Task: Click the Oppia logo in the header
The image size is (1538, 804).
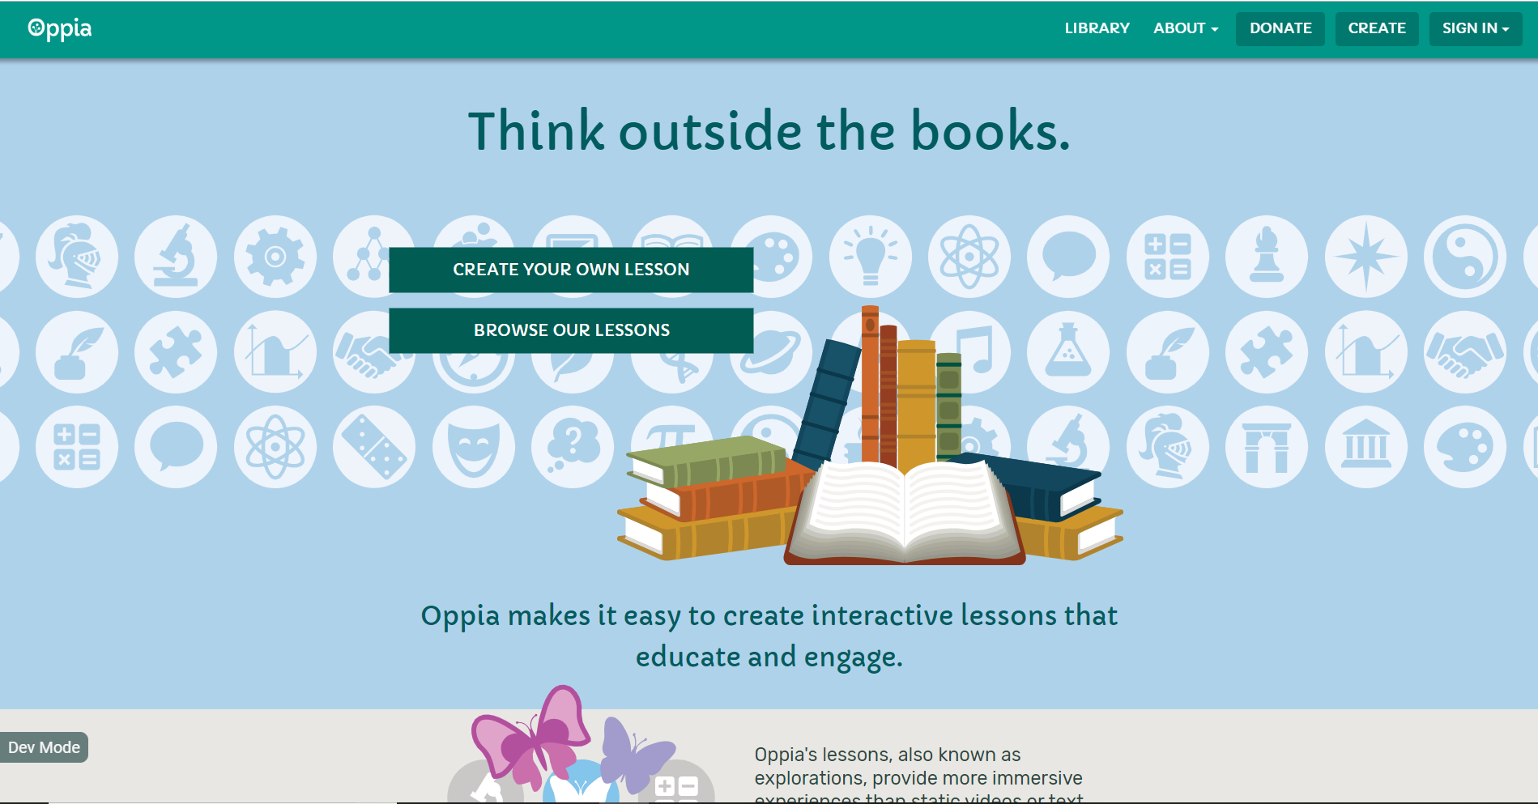Action: (x=60, y=28)
